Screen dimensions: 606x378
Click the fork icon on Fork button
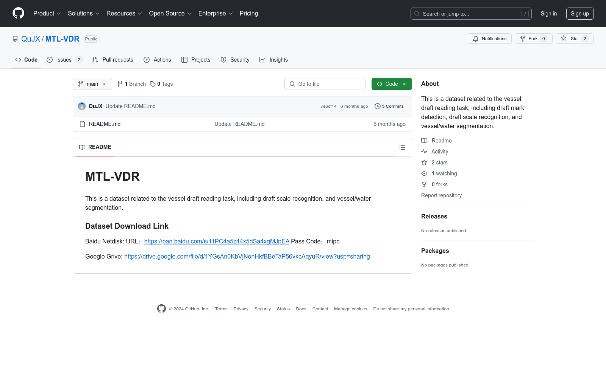tap(523, 39)
